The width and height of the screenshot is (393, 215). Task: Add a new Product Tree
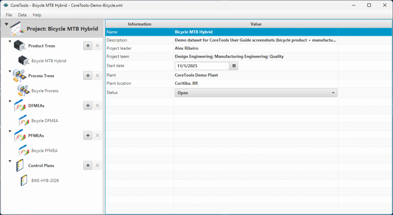(x=88, y=46)
